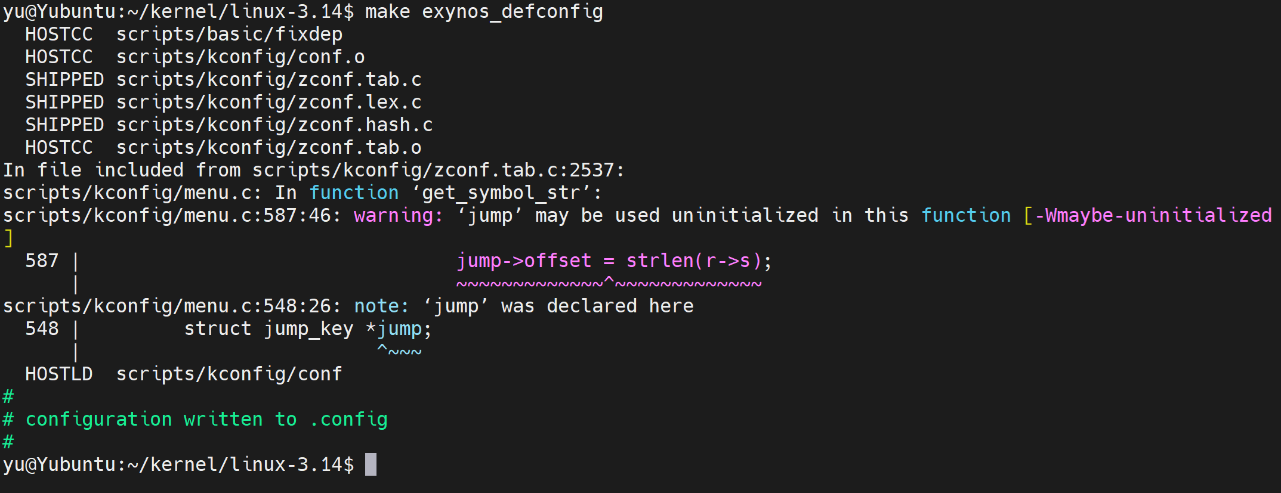
Task: Click 'scripts/basic/fixdep' on first HOSTCC line
Action: (229, 34)
